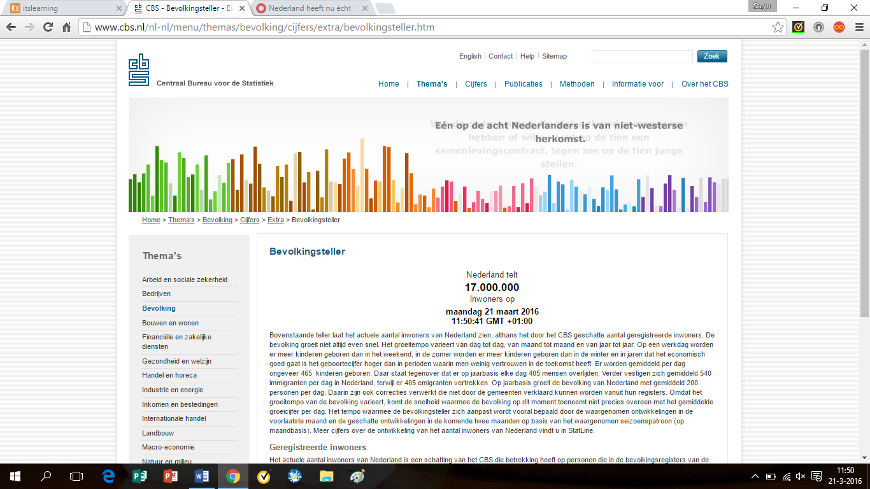This screenshot has height=489, width=870.
Task: Open Methoden in the main navigation
Action: click(x=577, y=84)
